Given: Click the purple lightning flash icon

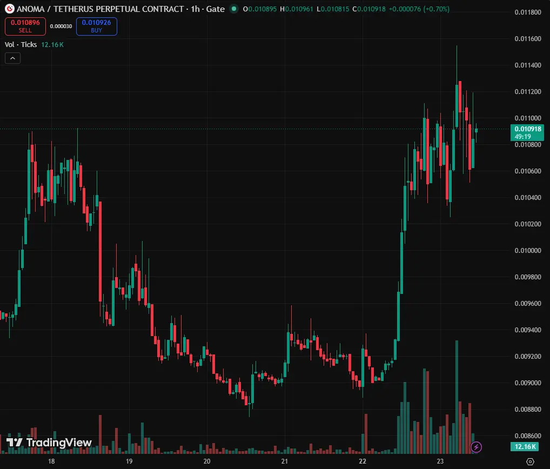Looking at the screenshot, I should 476,447.
